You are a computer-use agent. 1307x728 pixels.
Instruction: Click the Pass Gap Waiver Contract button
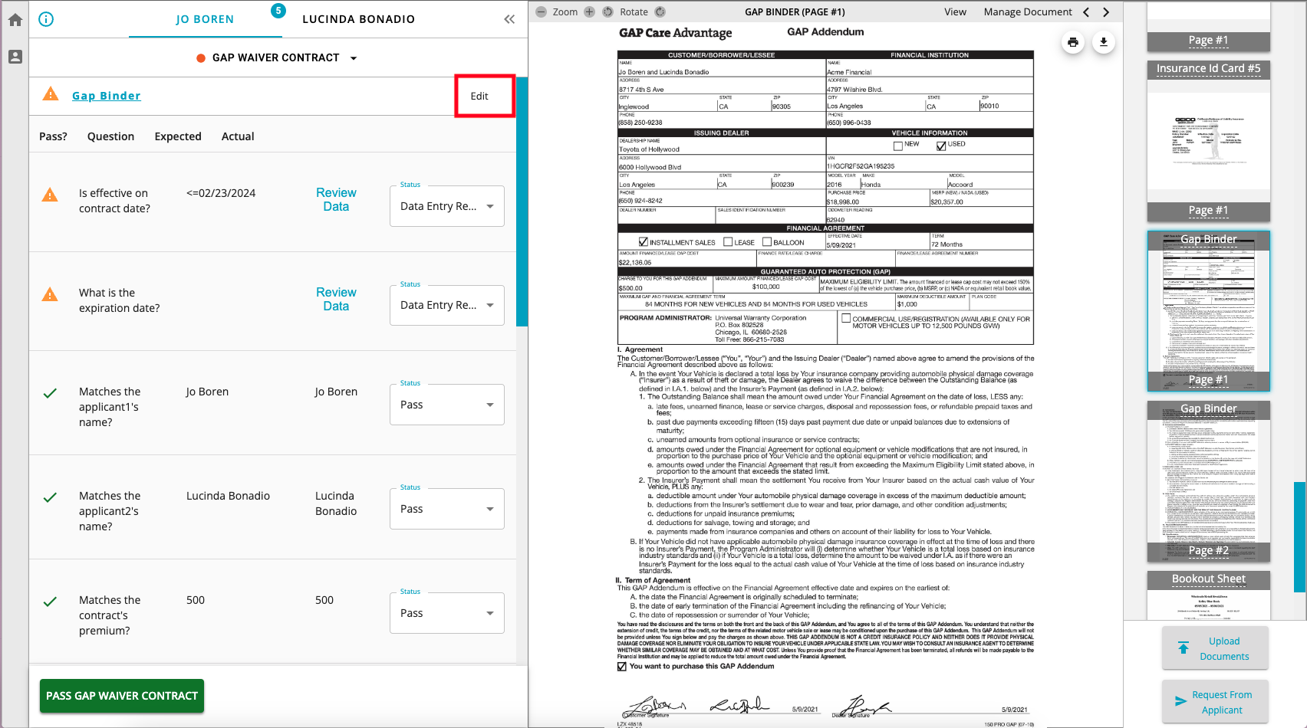coord(122,696)
